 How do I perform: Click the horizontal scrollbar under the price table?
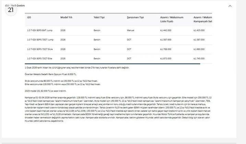[112, 64]
